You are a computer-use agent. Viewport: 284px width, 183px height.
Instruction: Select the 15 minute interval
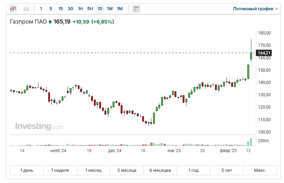point(61,9)
